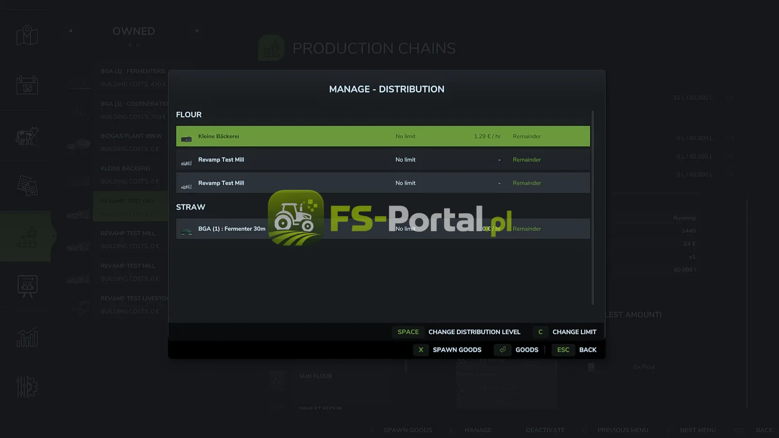Open the presentation board sidebar icon
Image resolution: width=779 pixels, height=438 pixels.
click(x=27, y=286)
